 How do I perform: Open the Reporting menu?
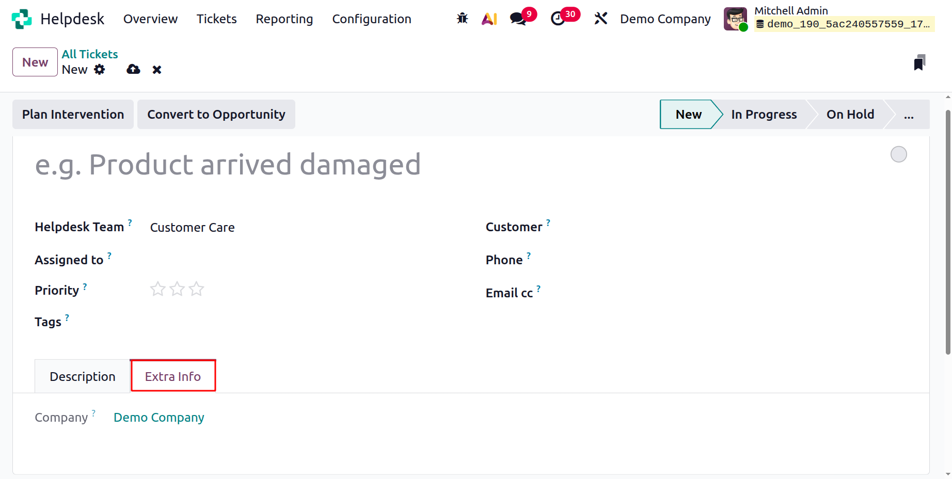pos(284,19)
